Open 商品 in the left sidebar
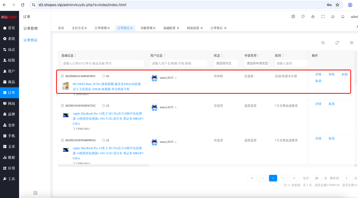The width and height of the screenshot is (358, 198). pos(9,82)
